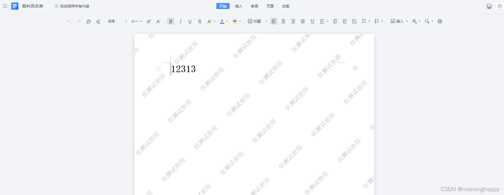Switch to the 效率 tab

pos(286,6)
